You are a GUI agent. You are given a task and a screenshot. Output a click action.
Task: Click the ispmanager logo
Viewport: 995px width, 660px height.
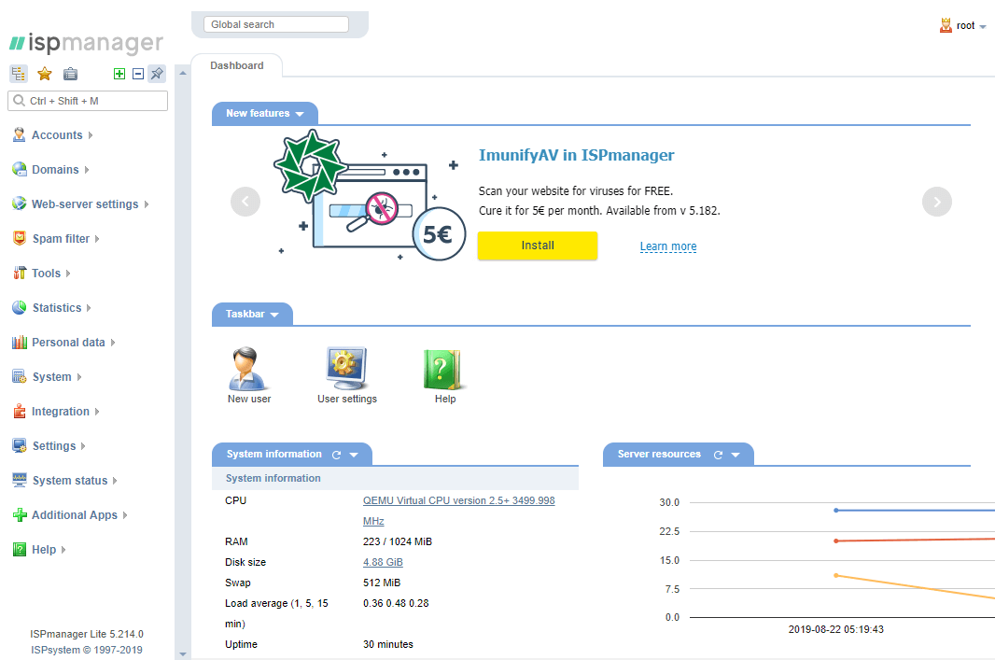coord(86,43)
